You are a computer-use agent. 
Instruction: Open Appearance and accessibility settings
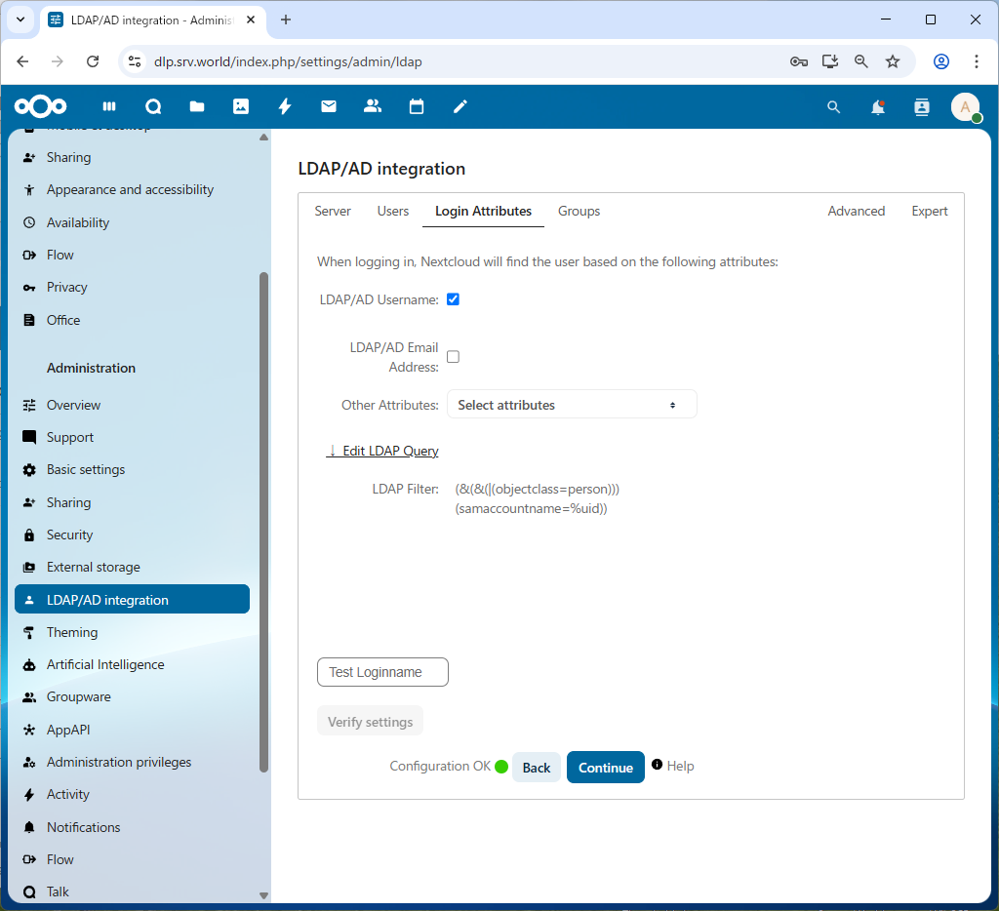(x=132, y=189)
